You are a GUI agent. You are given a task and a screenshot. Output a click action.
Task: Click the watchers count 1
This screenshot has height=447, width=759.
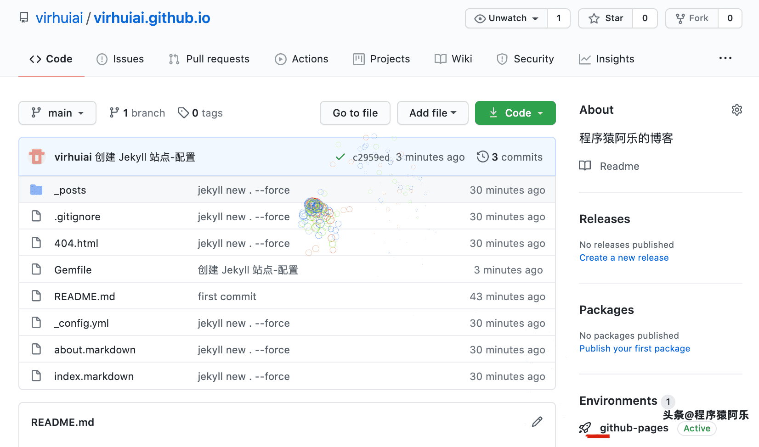pyautogui.click(x=559, y=18)
